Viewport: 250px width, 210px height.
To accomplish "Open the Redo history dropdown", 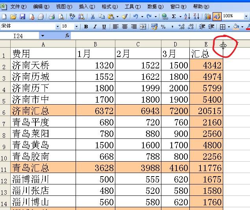I will pyautogui.click(x=156, y=17).
